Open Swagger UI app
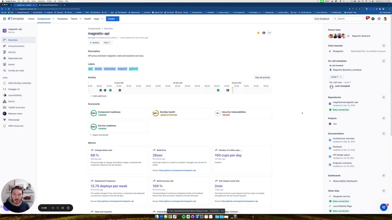This screenshot has width=392, height=220. (x=14, y=89)
